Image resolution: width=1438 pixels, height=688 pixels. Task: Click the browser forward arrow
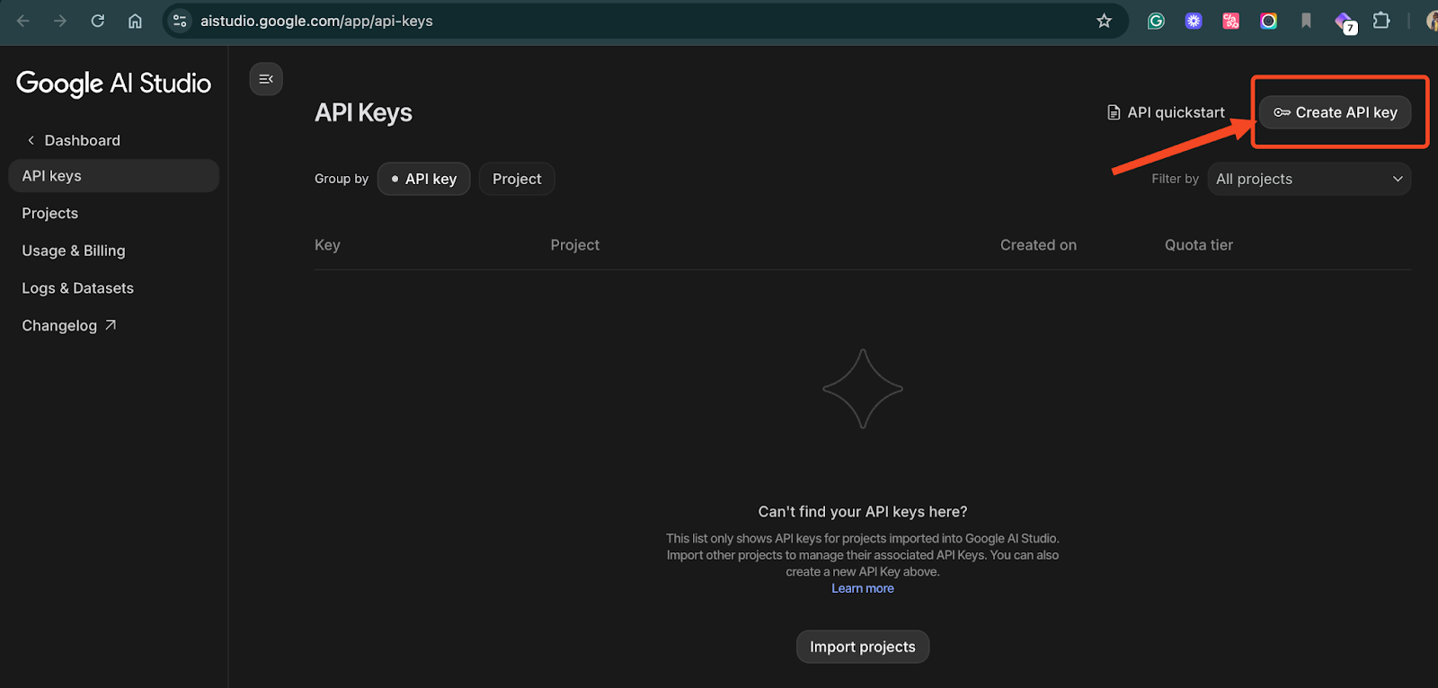click(x=60, y=21)
